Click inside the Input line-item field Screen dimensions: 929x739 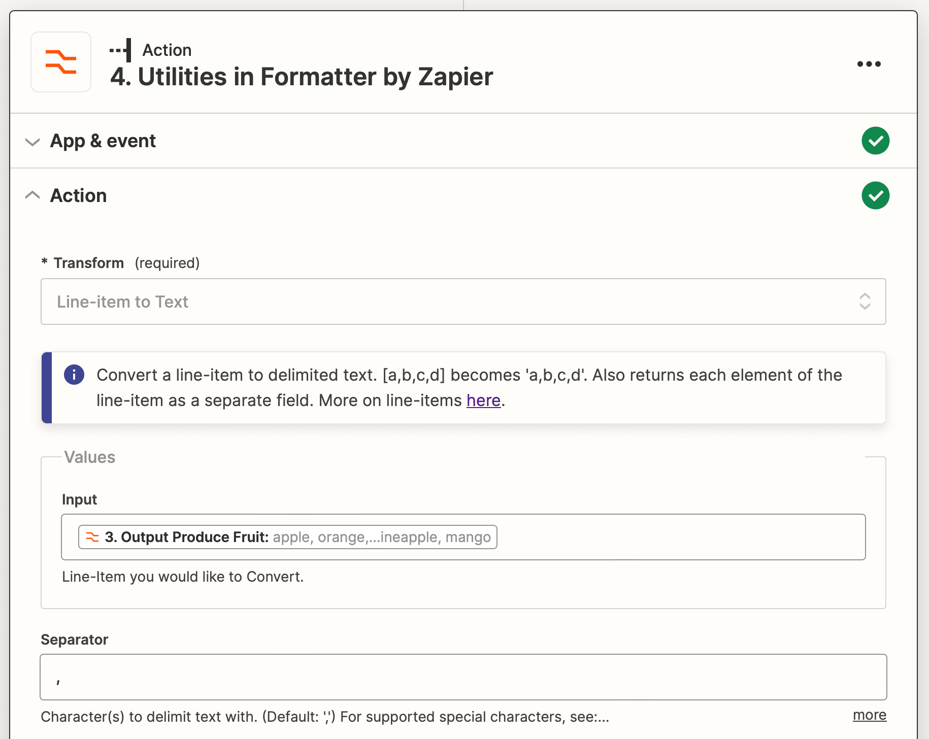tap(660, 536)
